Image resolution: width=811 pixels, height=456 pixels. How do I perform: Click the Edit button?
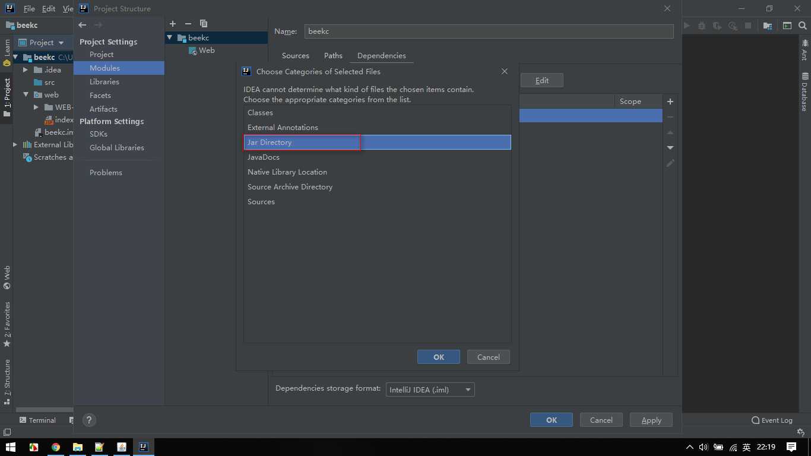(542, 80)
